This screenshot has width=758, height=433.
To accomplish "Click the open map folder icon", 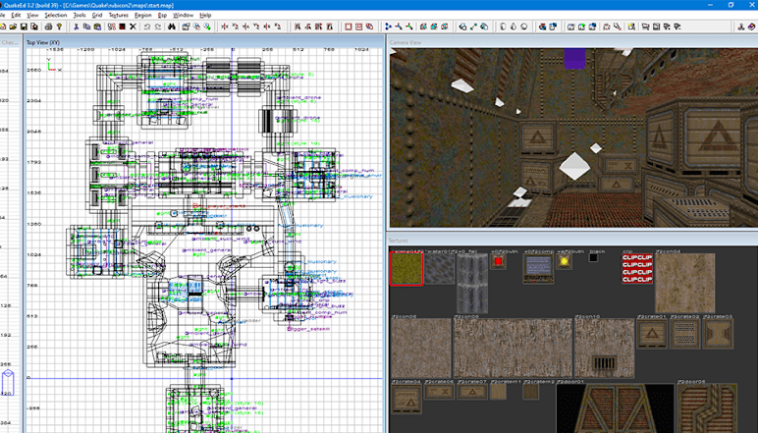I will point(13,27).
